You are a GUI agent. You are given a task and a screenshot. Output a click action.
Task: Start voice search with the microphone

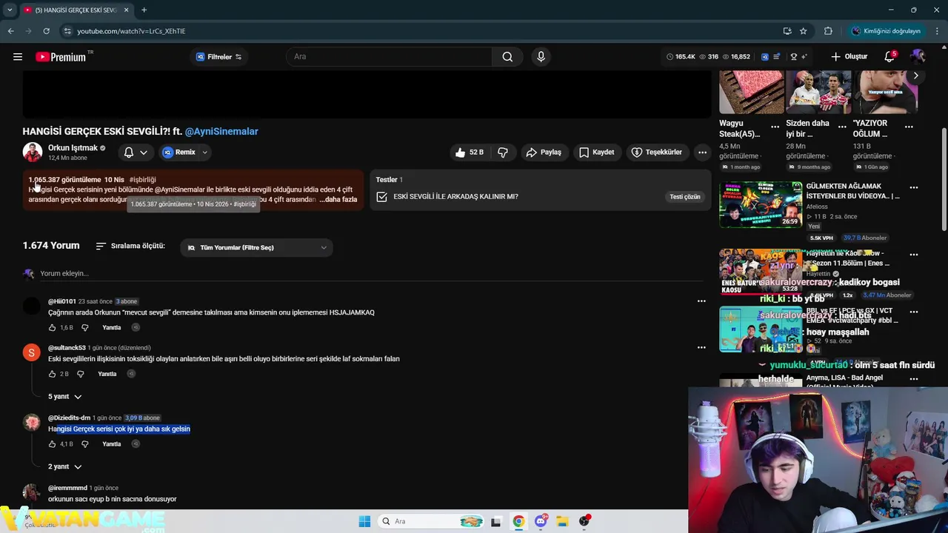[x=541, y=57]
